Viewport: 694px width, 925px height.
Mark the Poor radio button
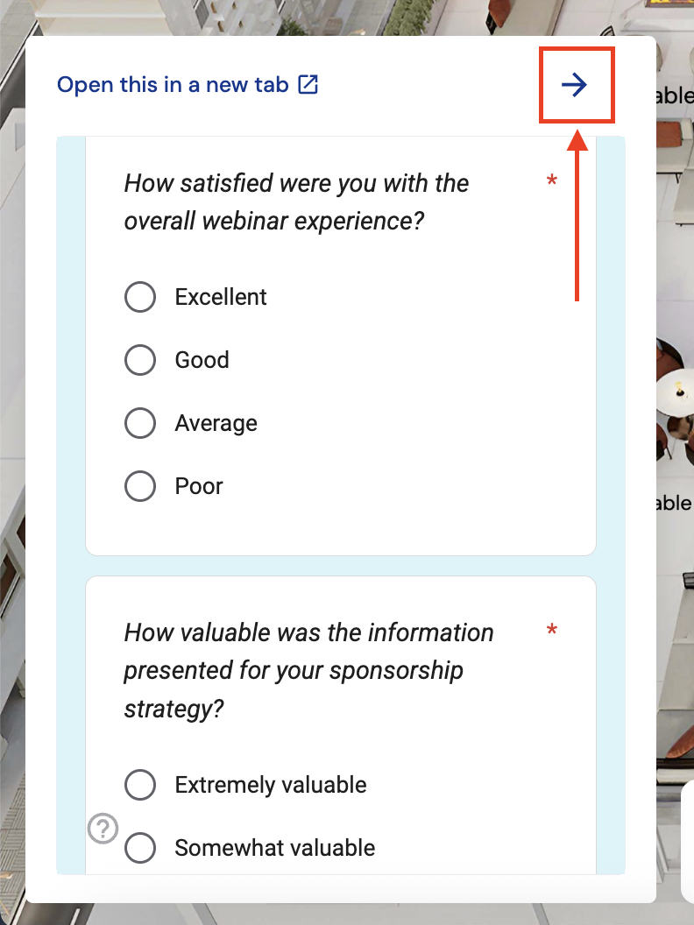140,486
